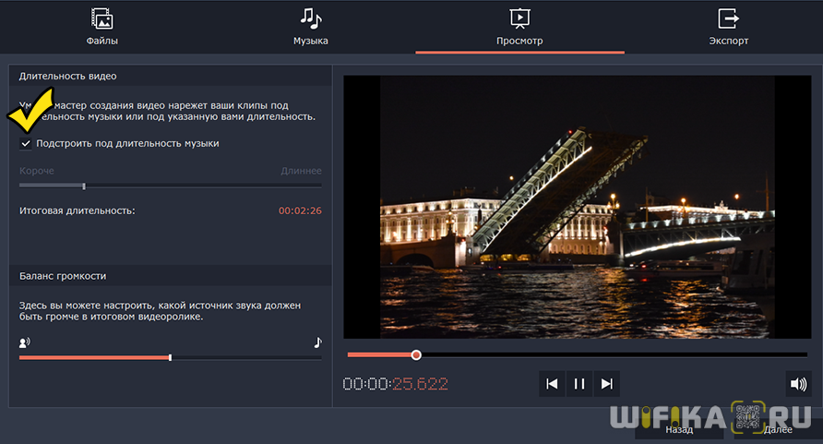
Task: Click the bridge video preview
Action: tap(577, 207)
